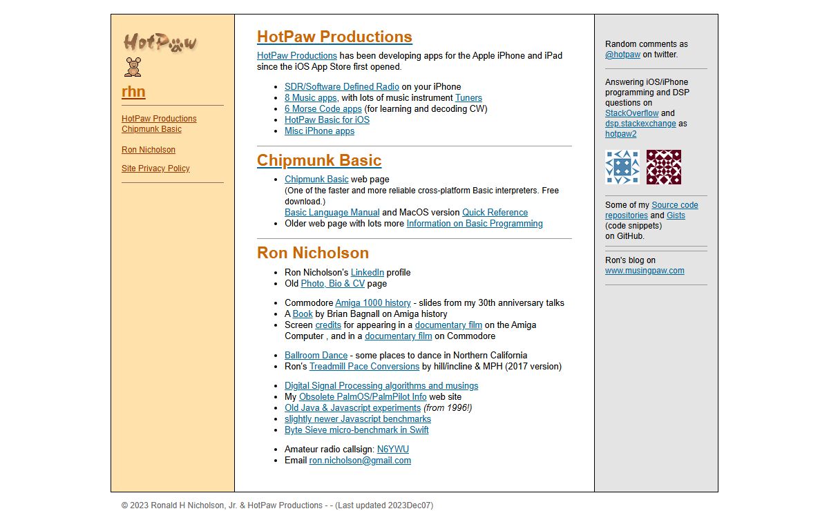Open the Ballroom Dance link

tap(316, 356)
